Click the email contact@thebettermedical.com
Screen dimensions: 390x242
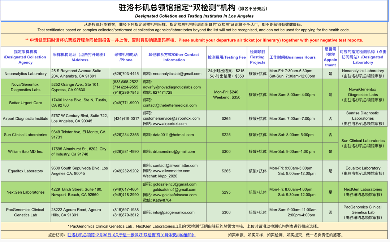tap(170, 105)
